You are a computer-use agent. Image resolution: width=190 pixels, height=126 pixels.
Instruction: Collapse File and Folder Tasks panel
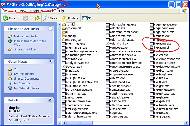coord(50,28)
